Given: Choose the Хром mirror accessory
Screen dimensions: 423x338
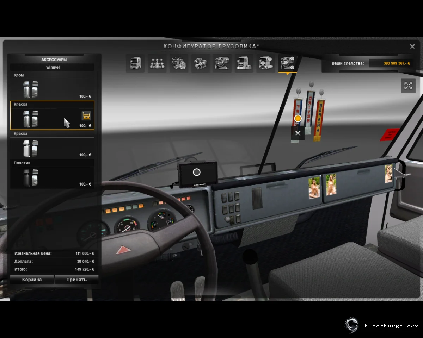Looking at the screenshot, I should [x=52, y=86].
